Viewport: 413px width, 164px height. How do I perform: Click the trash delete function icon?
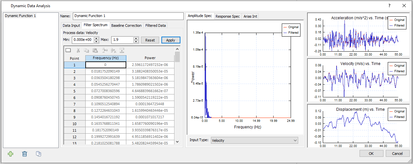pos(25,154)
